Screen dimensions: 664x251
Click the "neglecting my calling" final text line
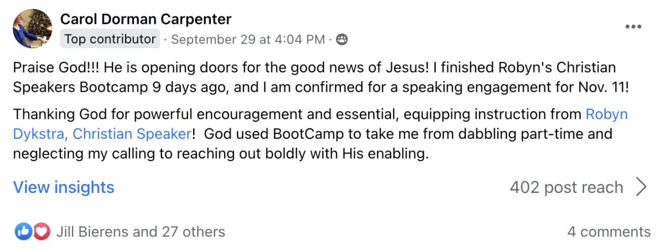221,153
